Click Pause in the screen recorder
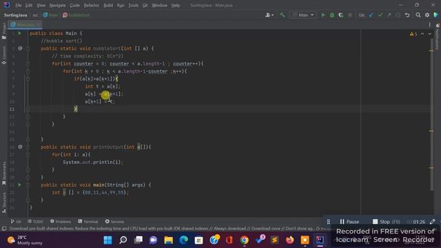 click(349, 222)
